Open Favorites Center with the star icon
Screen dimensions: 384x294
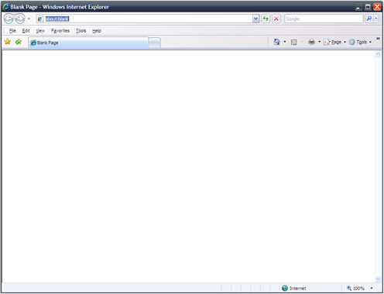click(x=8, y=42)
